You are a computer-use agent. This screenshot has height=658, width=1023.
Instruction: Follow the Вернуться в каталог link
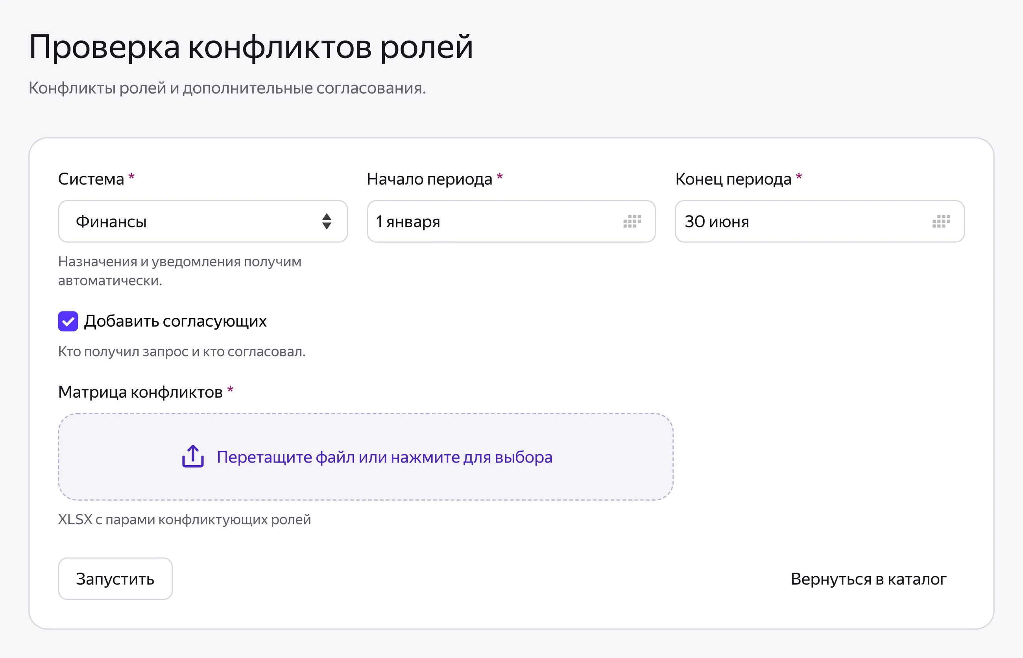click(868, 579)
